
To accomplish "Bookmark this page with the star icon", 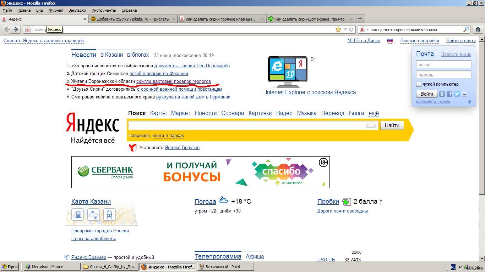I will [338, 29].
